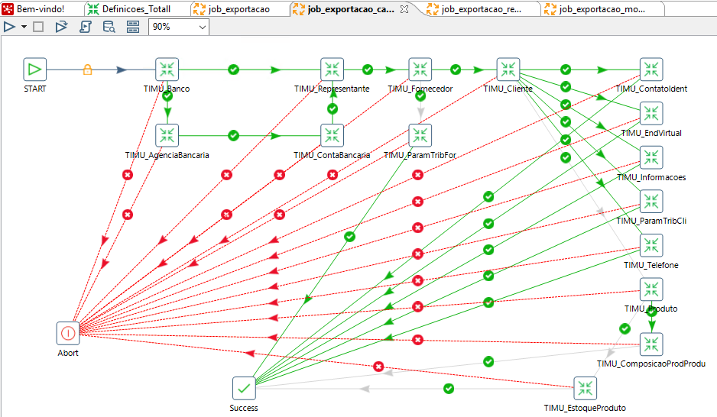Screen dimensions: 717x417
Task: Select the Abort job entry
Action: pyautogui.click(x=68, y=334)
